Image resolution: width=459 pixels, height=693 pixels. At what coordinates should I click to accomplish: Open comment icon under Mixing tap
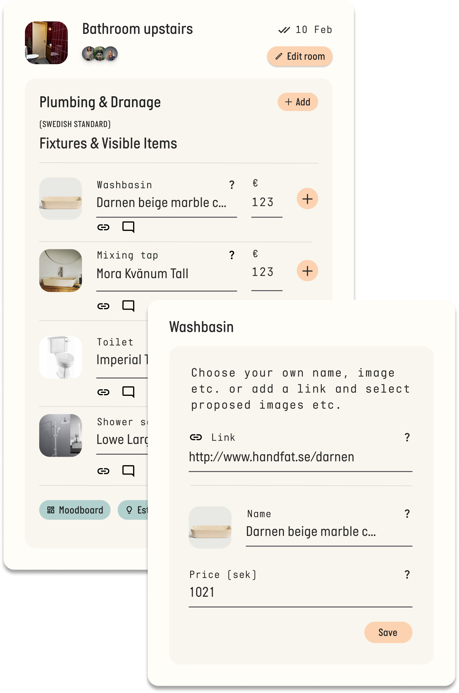pos(128,306)
